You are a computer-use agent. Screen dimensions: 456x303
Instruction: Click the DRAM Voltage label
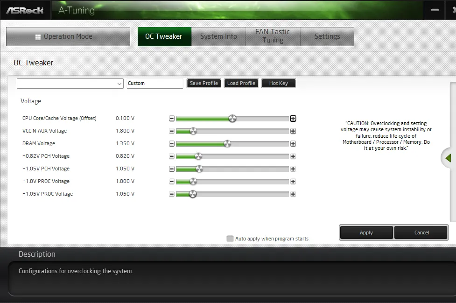pos(39,144)
